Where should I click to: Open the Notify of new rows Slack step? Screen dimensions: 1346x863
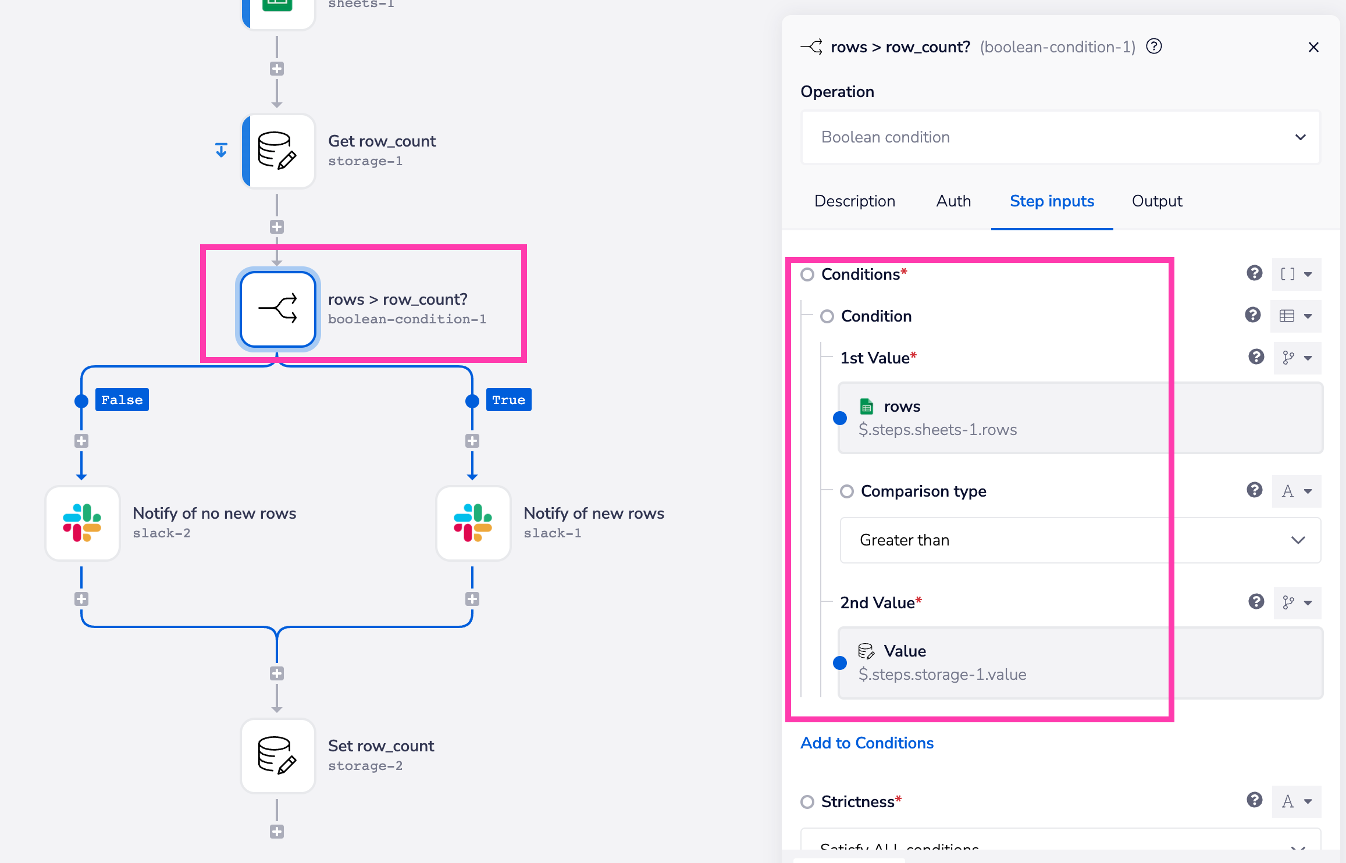tap(473, 523)
